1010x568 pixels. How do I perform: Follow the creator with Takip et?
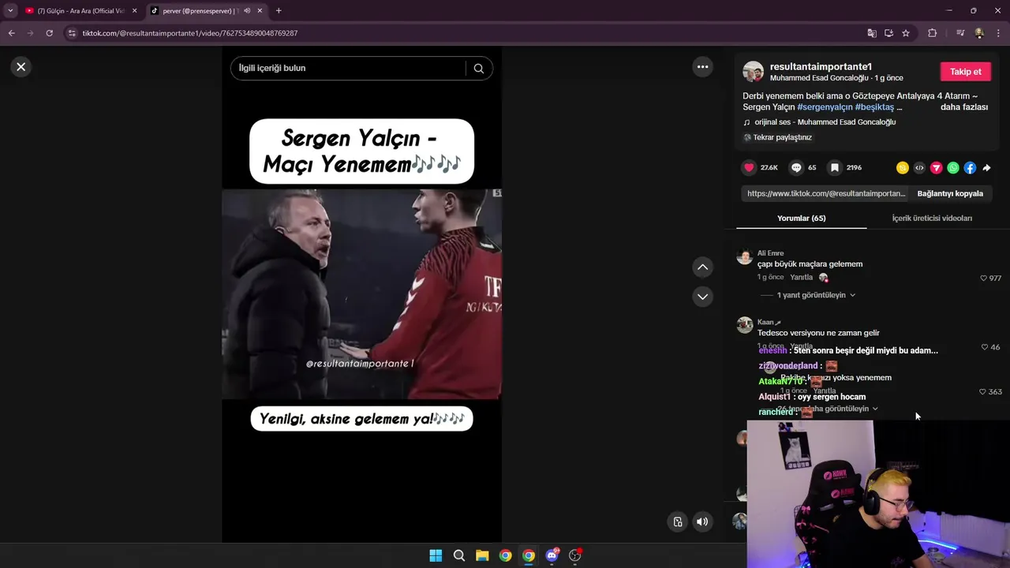(965, 72)
